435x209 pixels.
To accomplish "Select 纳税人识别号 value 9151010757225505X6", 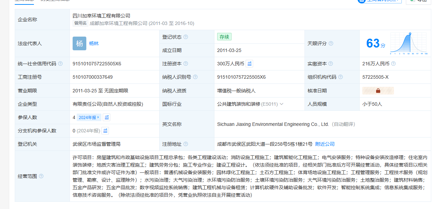I will (x=241, y=77).
